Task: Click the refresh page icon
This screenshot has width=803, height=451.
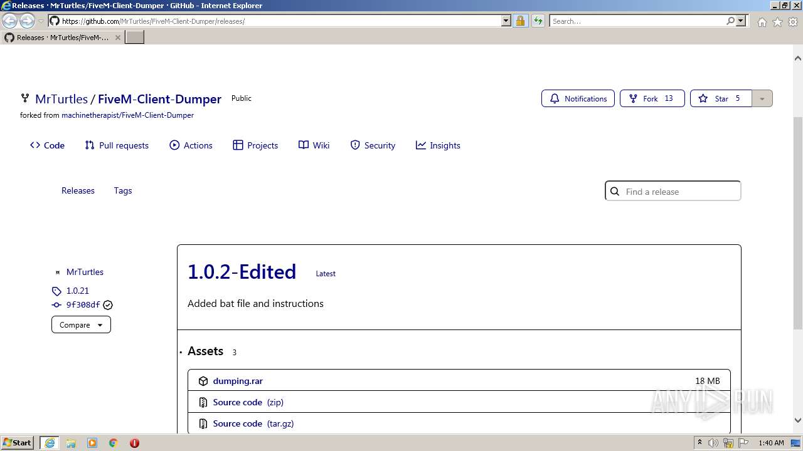Action: [x=538, y=21]
